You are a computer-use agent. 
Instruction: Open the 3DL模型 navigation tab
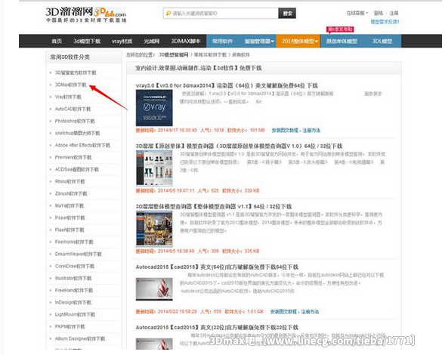coord(382,41)
